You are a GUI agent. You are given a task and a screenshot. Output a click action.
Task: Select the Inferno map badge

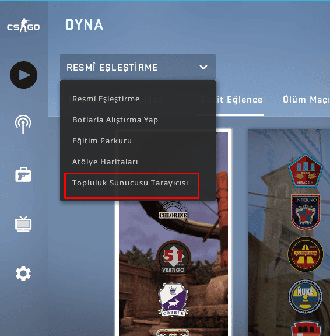[x=306, y=212]
